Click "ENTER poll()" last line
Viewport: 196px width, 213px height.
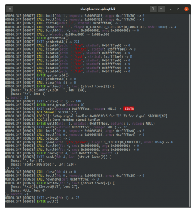[x=31, y=201]
